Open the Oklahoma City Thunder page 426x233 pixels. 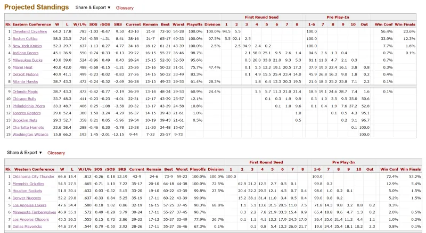34,177
